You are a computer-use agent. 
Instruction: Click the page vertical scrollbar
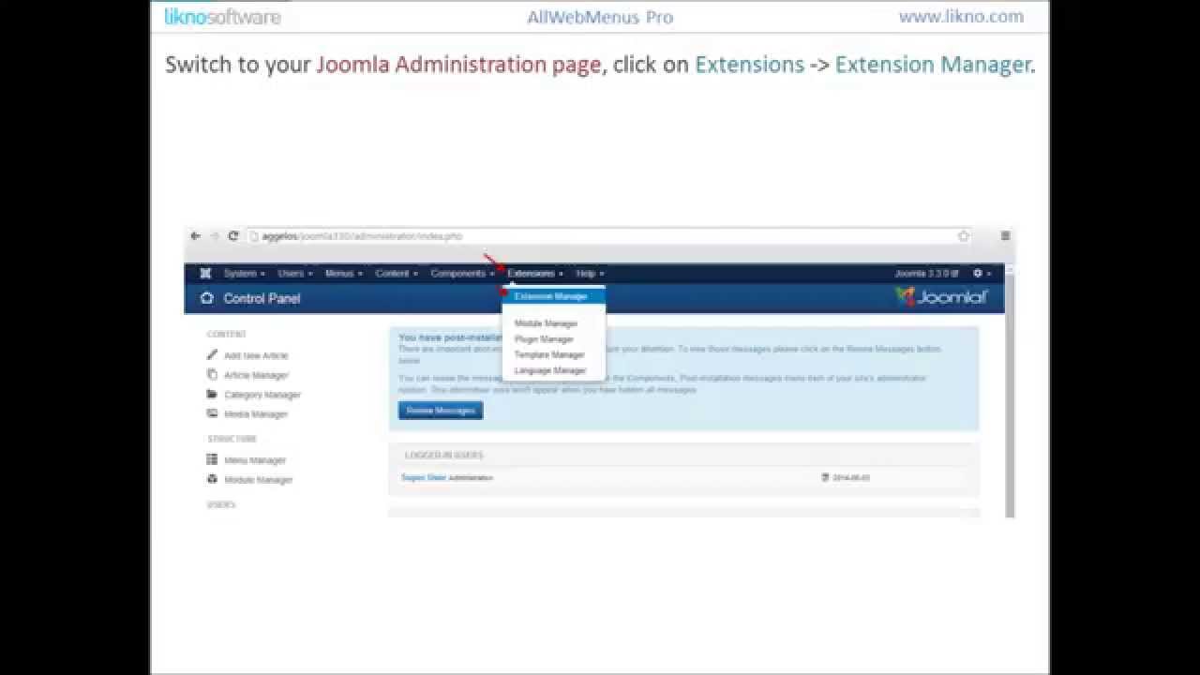[x=1010, y=389]
